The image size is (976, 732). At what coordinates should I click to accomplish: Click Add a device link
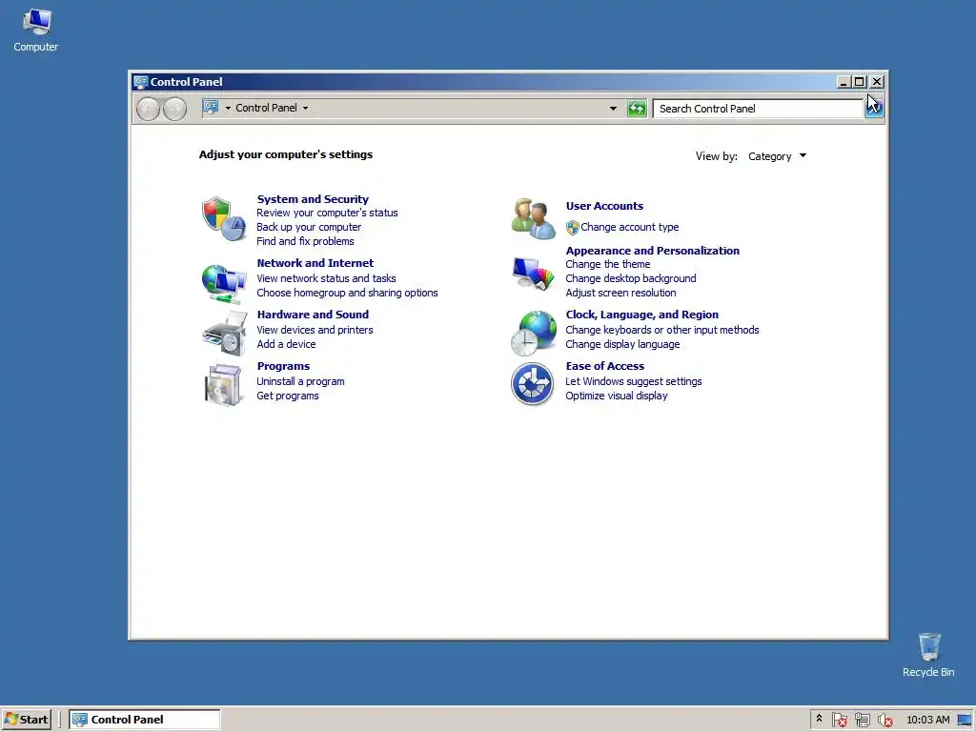pos(286,345)
